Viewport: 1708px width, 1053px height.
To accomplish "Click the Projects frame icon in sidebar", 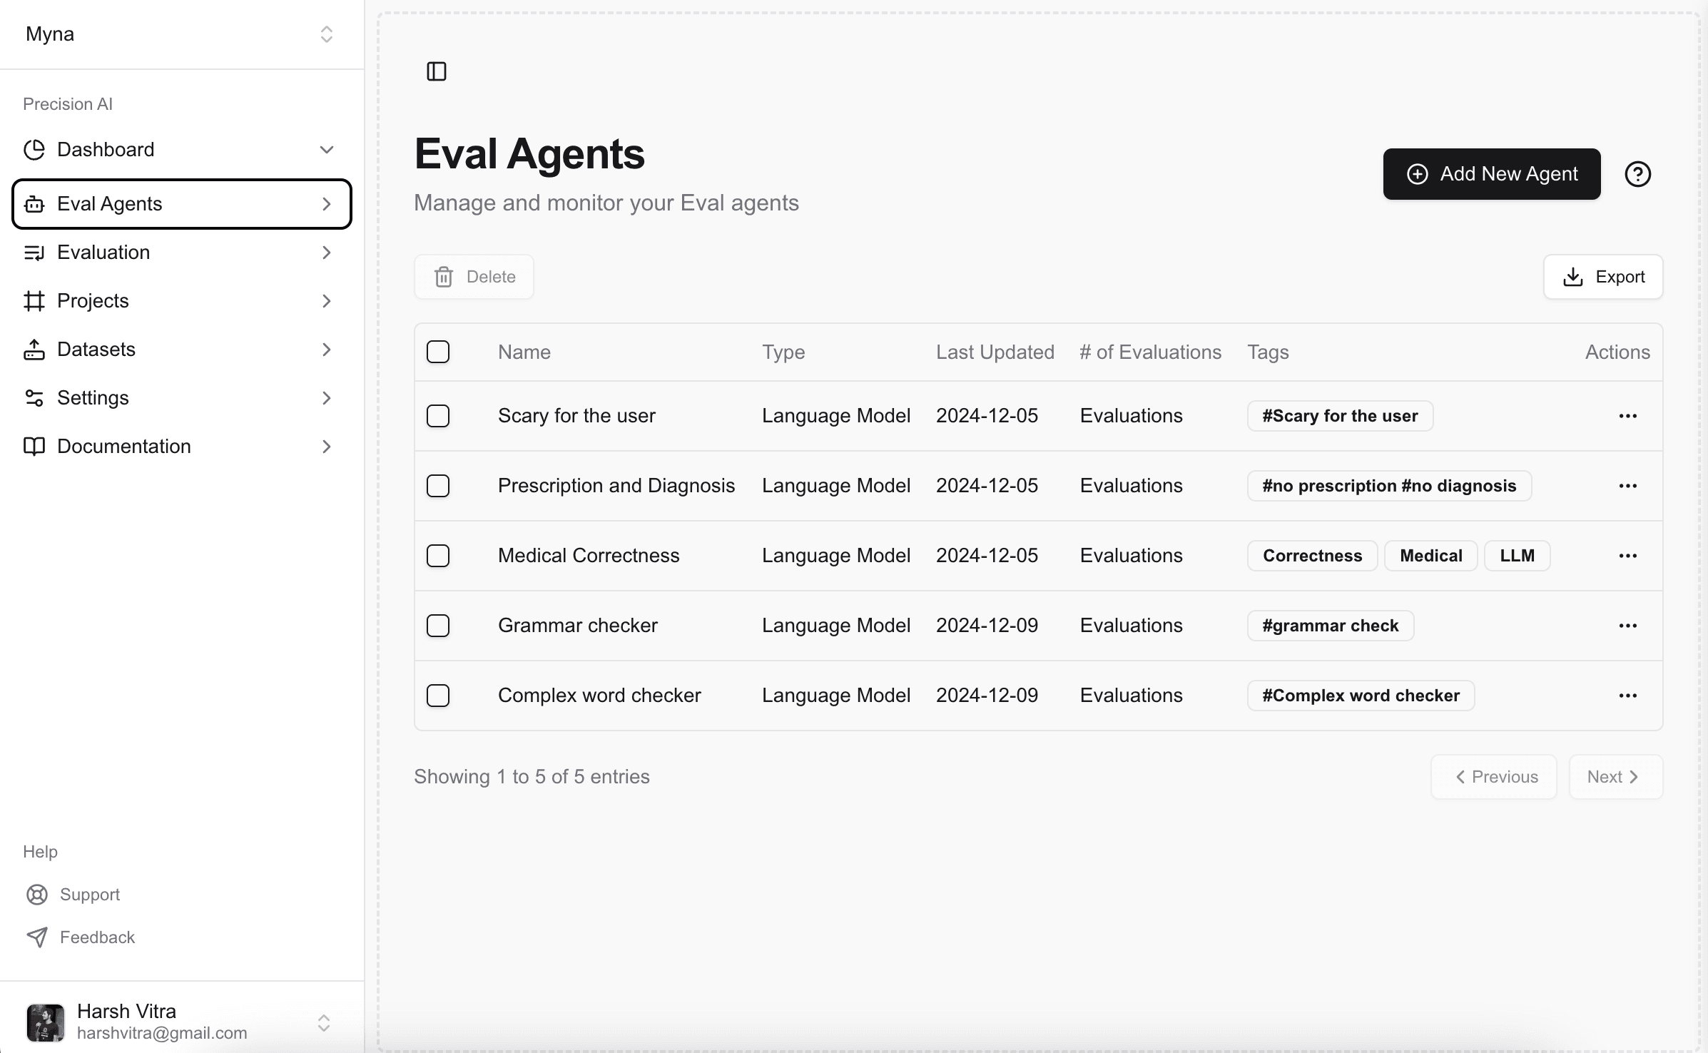I will click(x=34, y=301).
